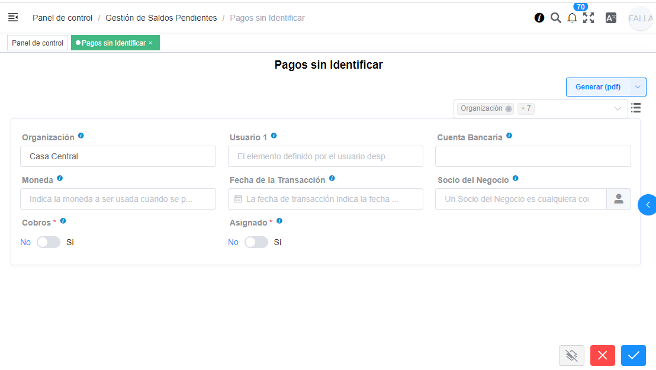Screen dimensions: 656x370
Task: Open the business partner lookup icon
Action: coord(618,199)
